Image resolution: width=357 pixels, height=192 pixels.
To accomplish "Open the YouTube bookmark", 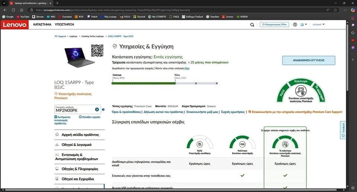I will [23, 17].
